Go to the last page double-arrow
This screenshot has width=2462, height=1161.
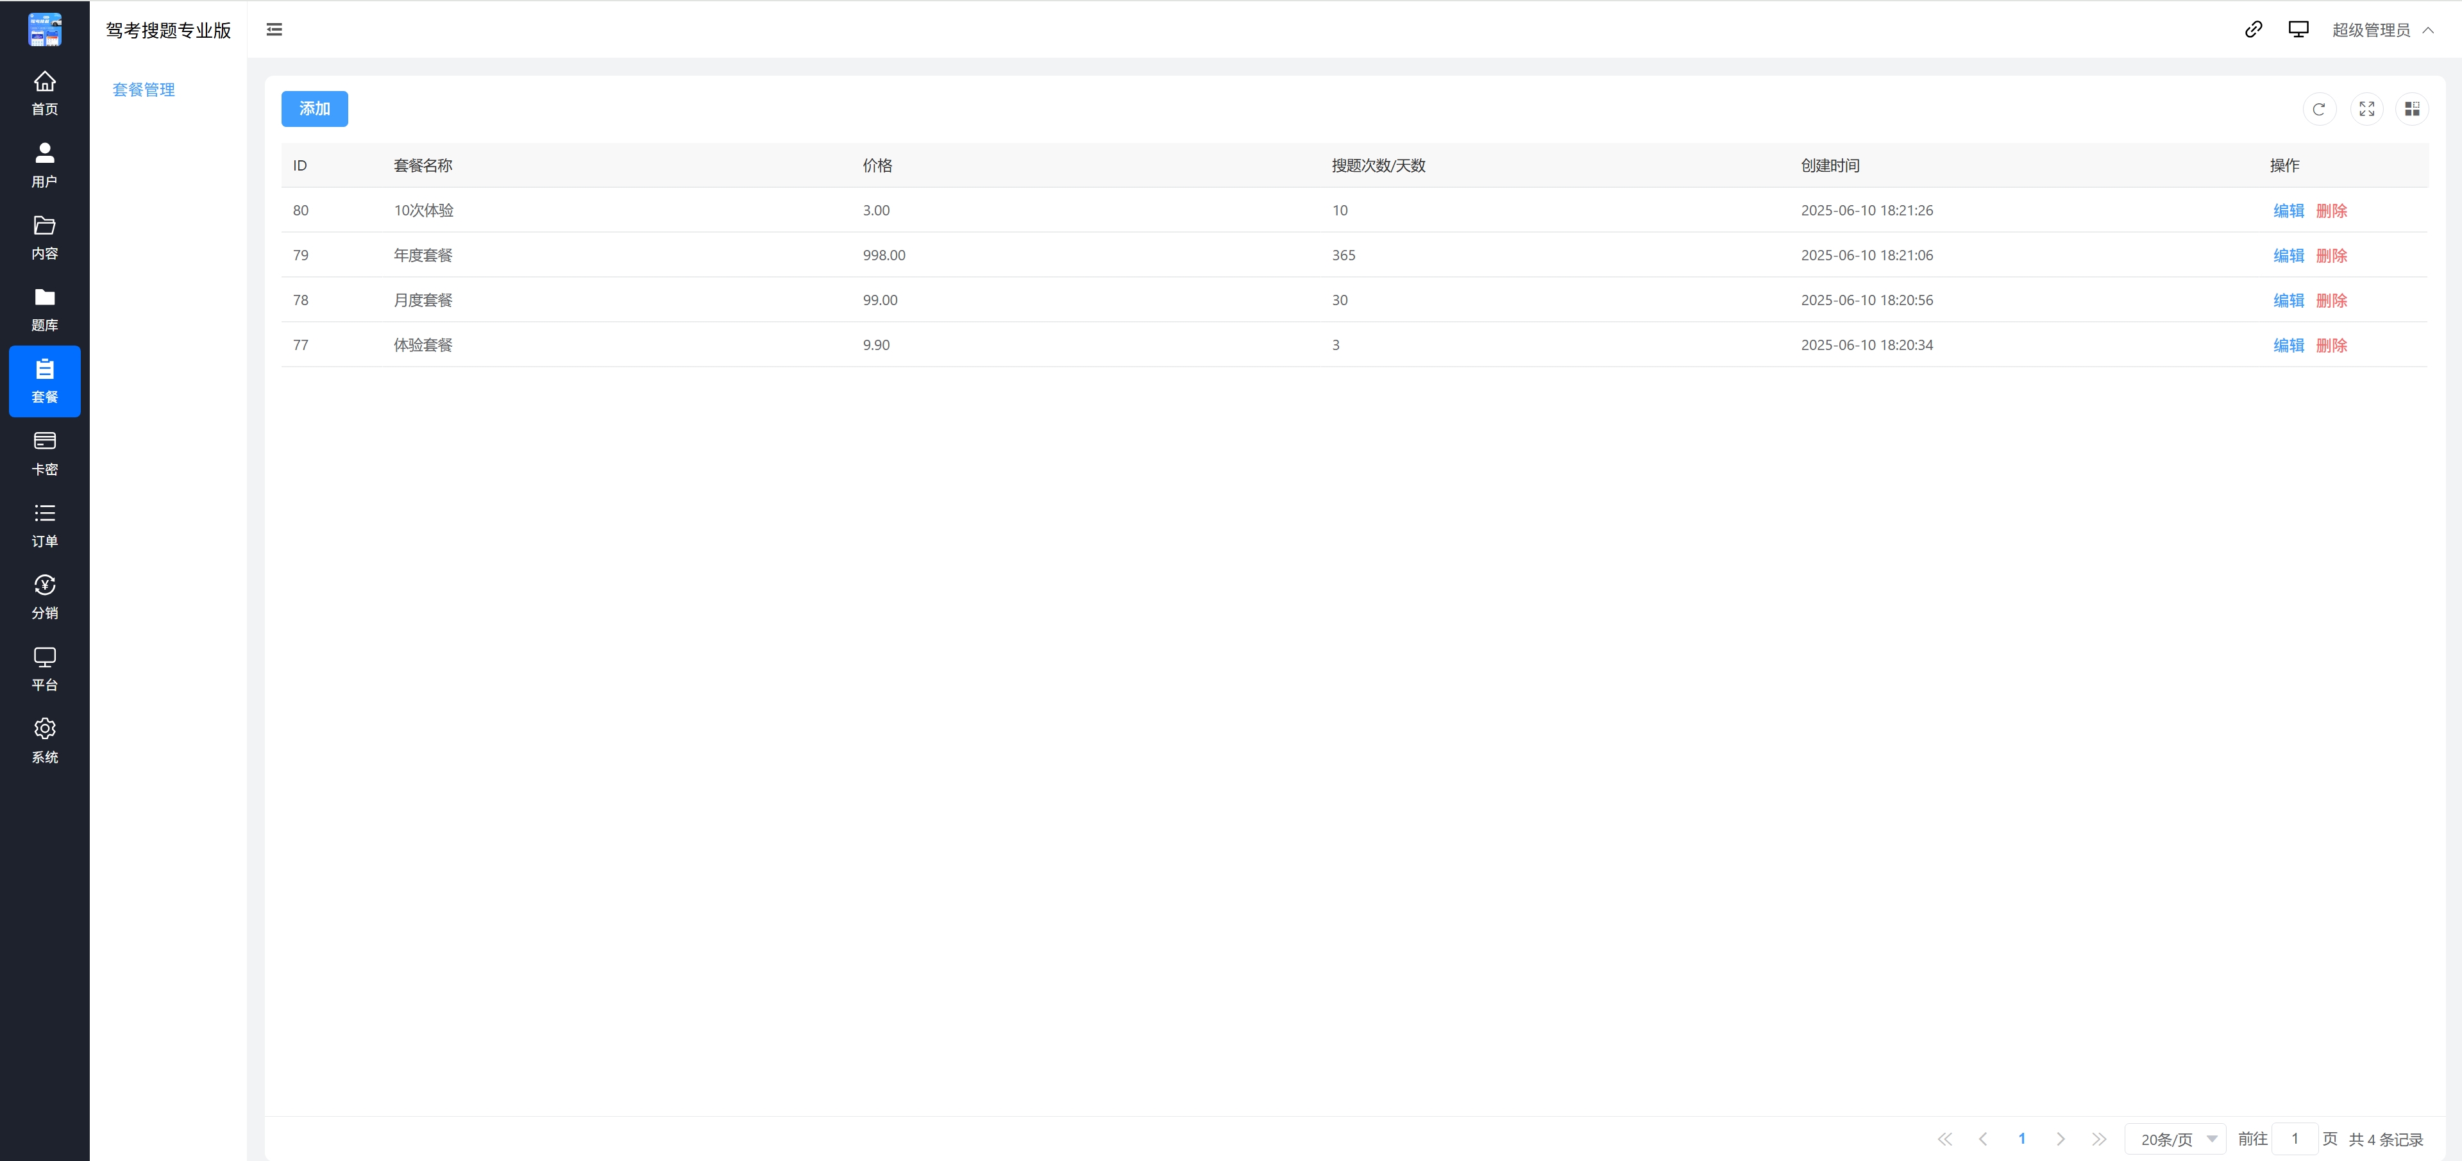2099,1138
